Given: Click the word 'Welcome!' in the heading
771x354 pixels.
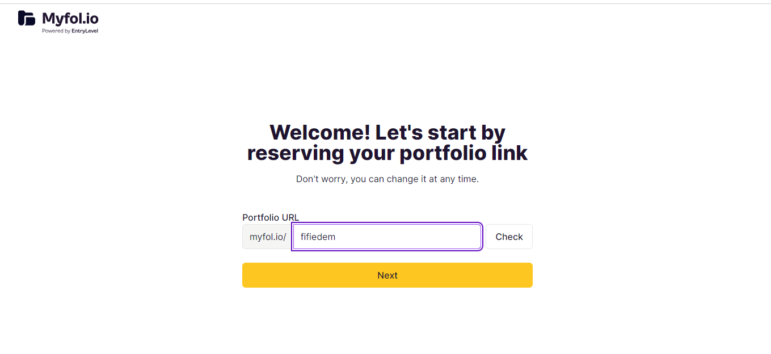Looking at the screenshot, I should pyautogui.click(x=320, y=132).
